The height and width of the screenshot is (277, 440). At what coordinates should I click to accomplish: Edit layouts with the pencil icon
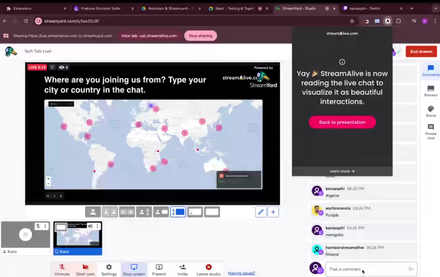coord(261,212)
